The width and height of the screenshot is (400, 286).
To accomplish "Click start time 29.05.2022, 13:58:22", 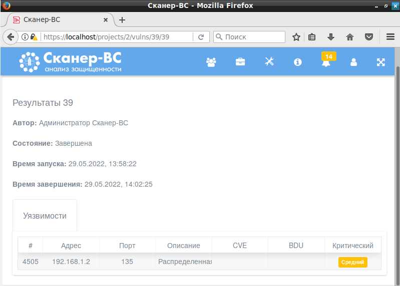I will [102, 164].
